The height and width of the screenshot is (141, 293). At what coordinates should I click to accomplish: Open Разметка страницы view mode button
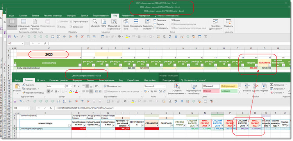pos(35,24)
